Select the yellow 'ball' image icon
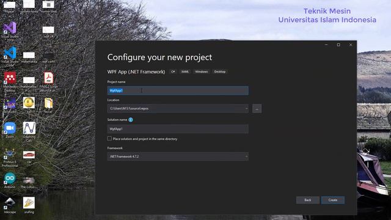The width and height of the screenshot is (391, 220). click(x=29, y=105)
